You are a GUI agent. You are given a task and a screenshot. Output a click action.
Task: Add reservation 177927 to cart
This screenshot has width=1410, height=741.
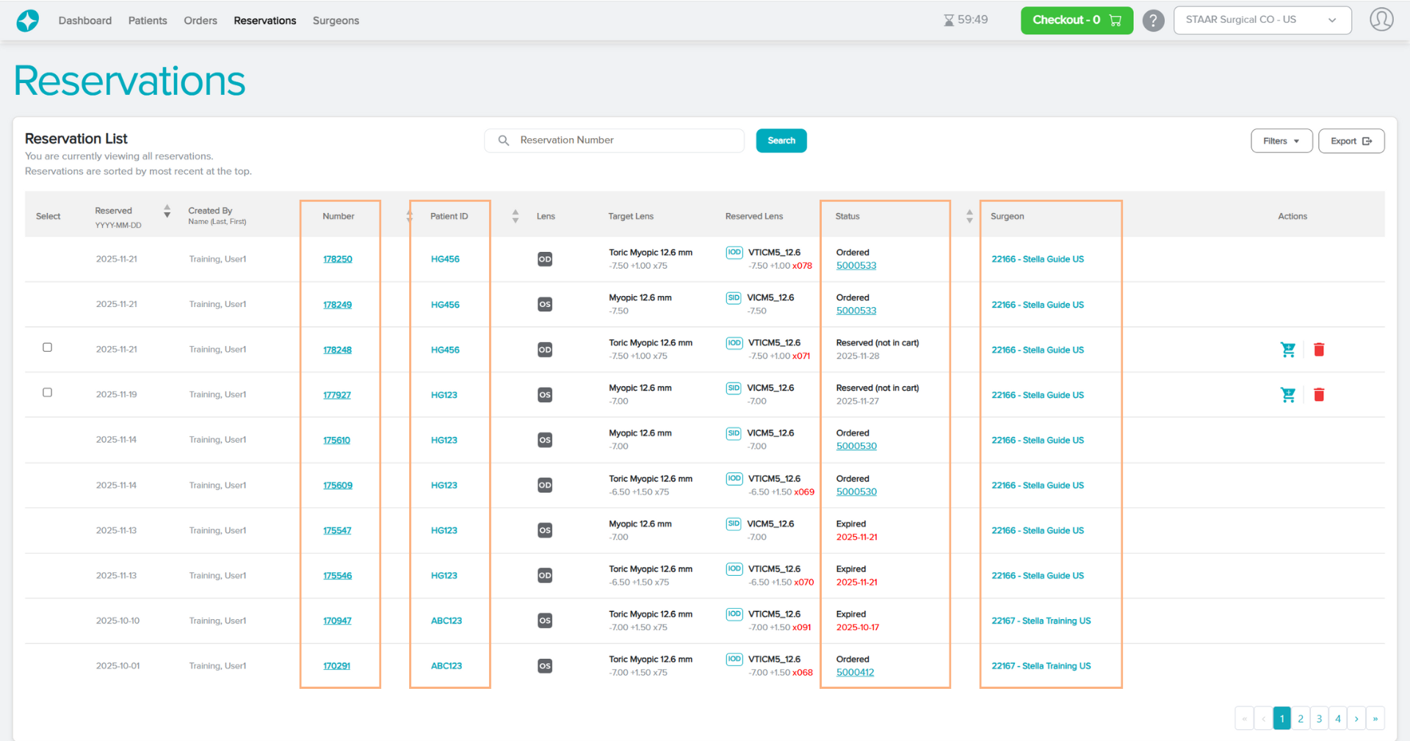pos(1287,395)
